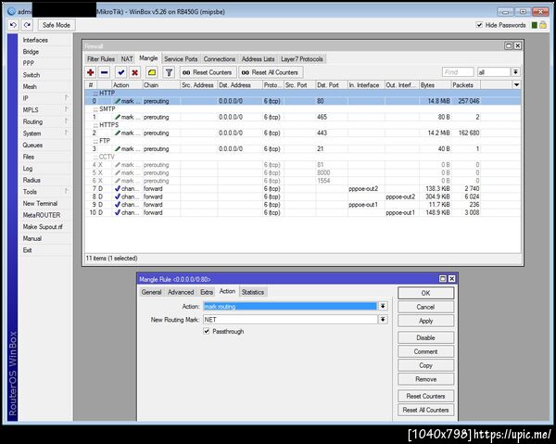
Task: Remove rule using the minus icon
Action: pyautogui.click(x=104, y=72)
